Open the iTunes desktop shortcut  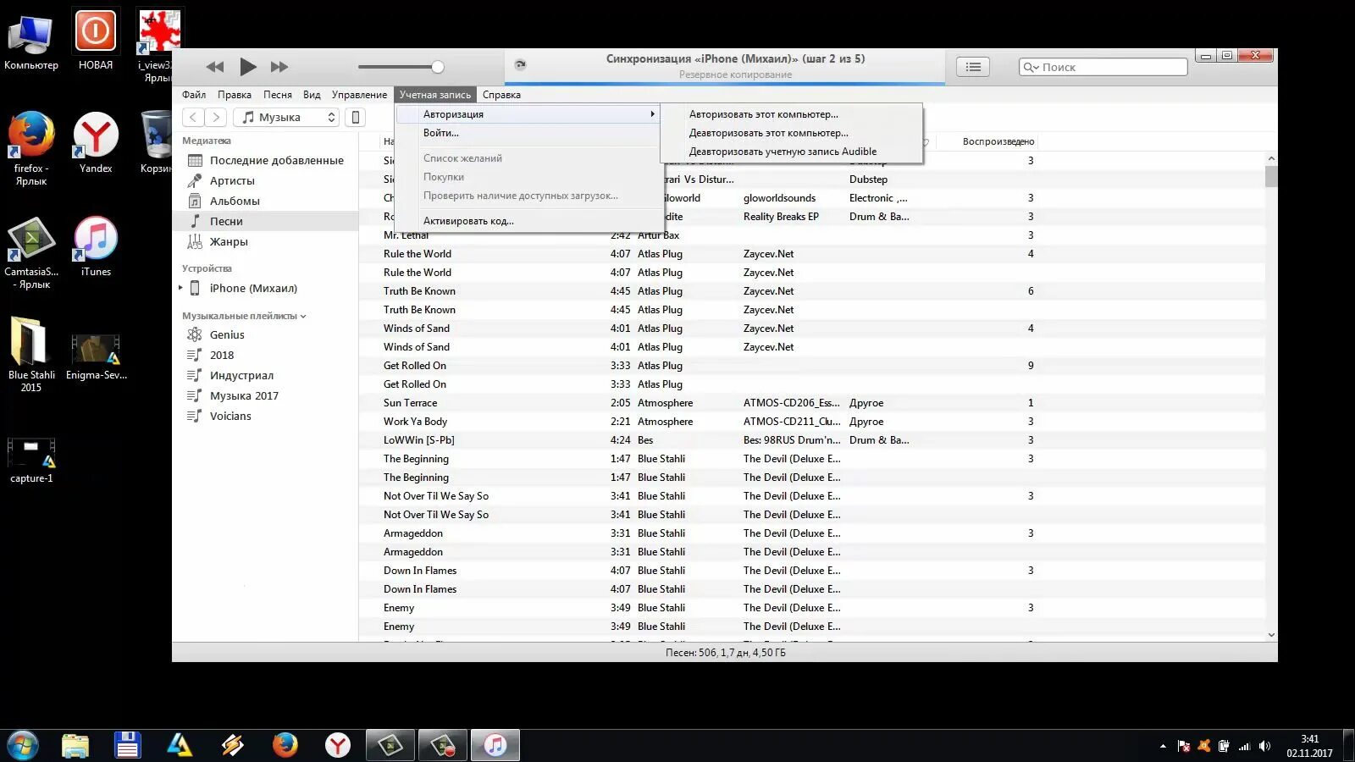click(96, 247)
